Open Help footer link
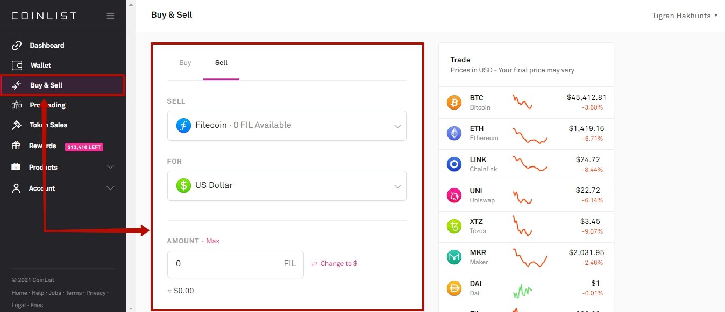The image size is (725, 312). (38, 293)
